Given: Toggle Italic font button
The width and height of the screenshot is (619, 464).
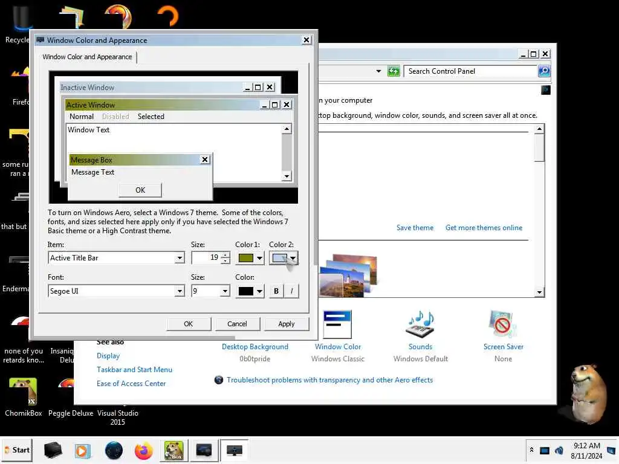Looking at the screenshot, I should point(292,291).
